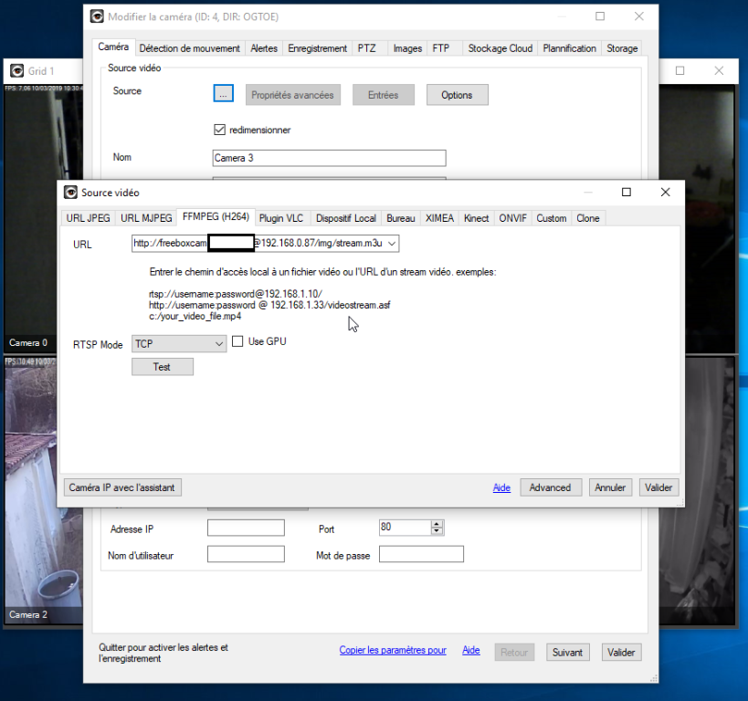The height and width of the screenshot is (701, 748).
Task: Click the Advanced button
Action: click(550, 487)
